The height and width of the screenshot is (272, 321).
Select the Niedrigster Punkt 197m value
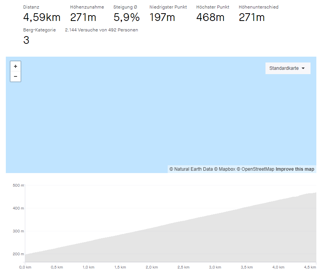(162, 17)
